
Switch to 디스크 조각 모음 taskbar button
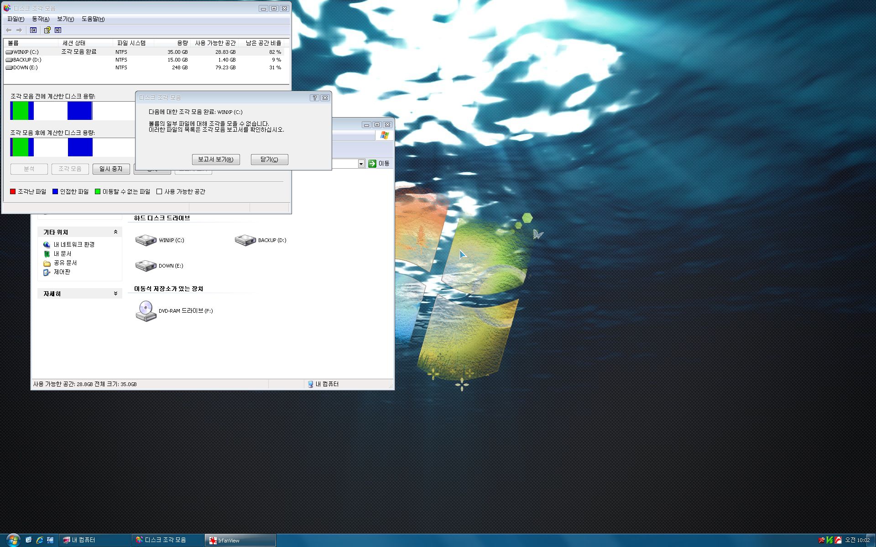(168, 540)
